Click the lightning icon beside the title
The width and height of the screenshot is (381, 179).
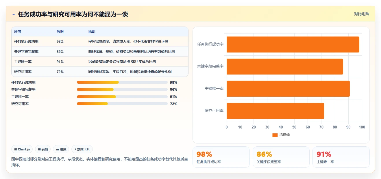(14, 14)
